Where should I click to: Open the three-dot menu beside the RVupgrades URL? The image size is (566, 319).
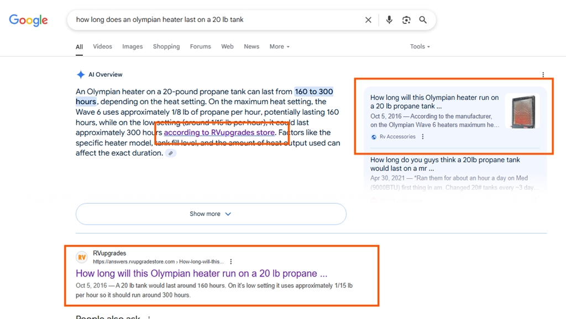[x=231, y=262]
